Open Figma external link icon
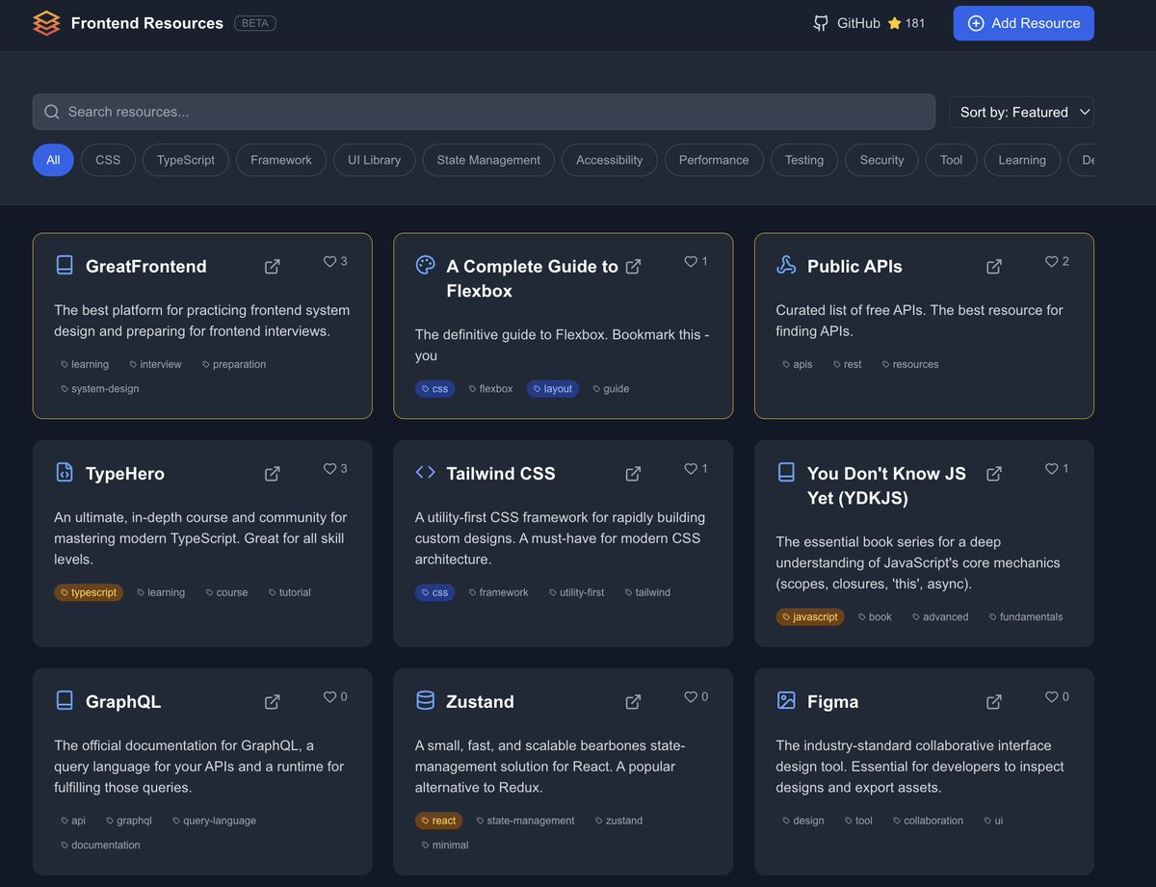Image resolution: width=1156 pixels, height=887 pixels. point(994,702)
